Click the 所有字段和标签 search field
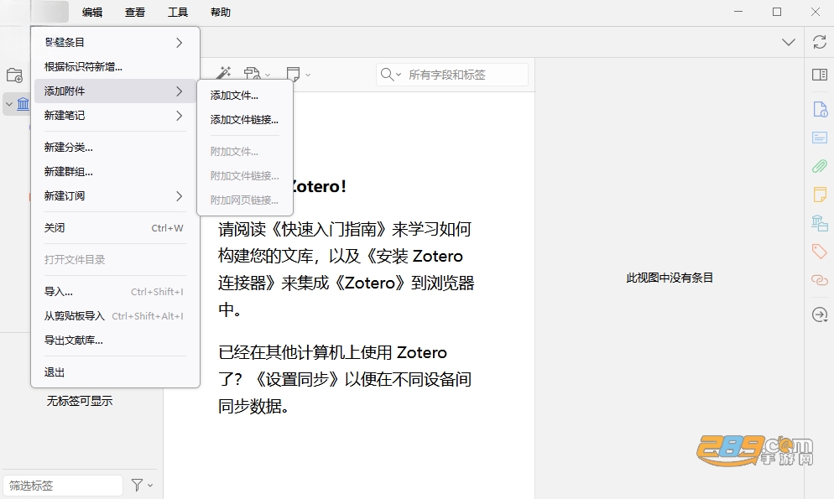The width and height of the screenshot is (834, 499). (x=452, y=75)
